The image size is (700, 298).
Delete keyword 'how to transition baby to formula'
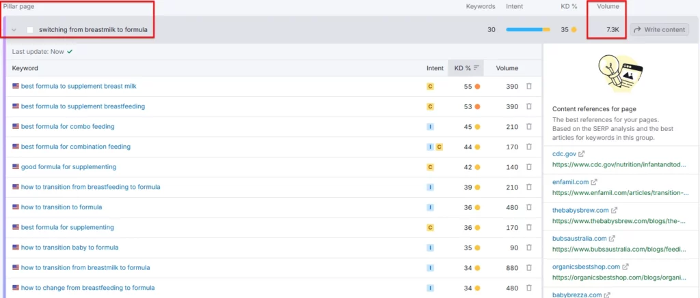[529, 248]
